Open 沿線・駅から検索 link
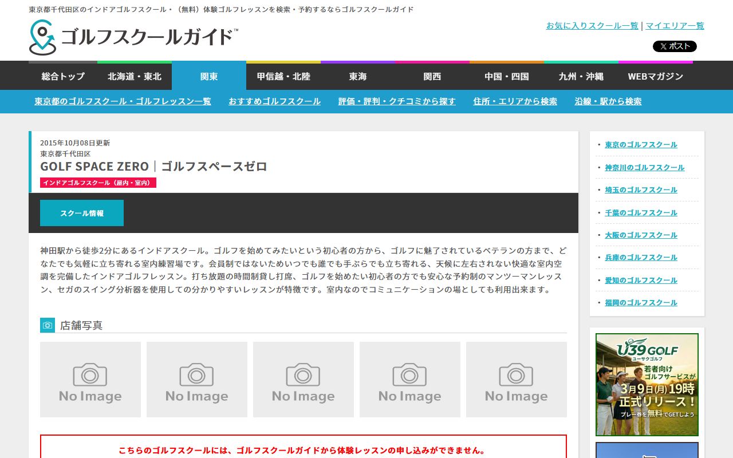 click(x=608, y=101)
